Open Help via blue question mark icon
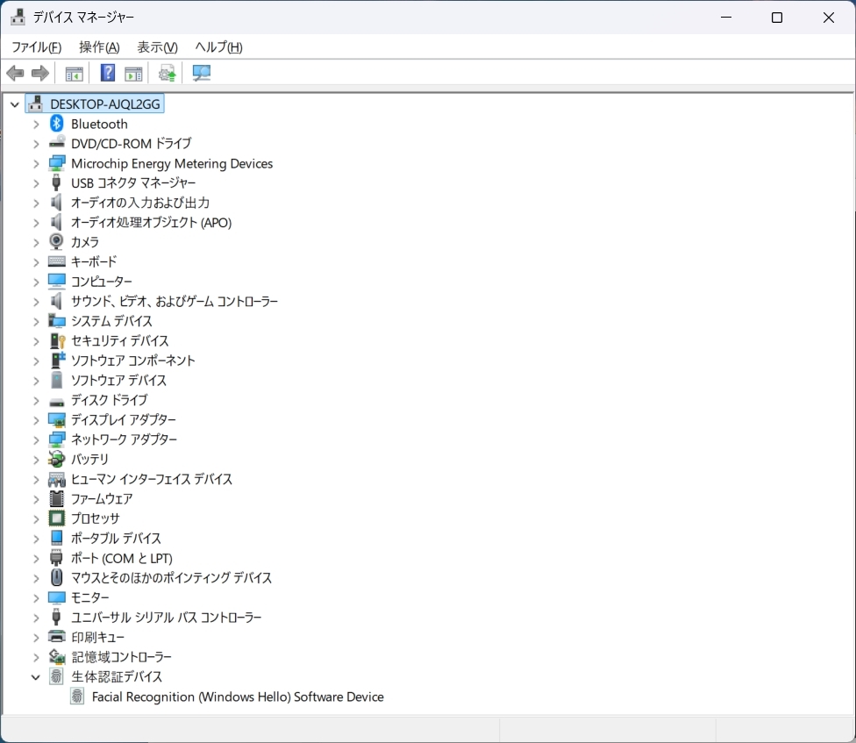 coord(108,74)
